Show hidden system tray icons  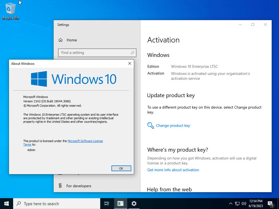point(231,204)
